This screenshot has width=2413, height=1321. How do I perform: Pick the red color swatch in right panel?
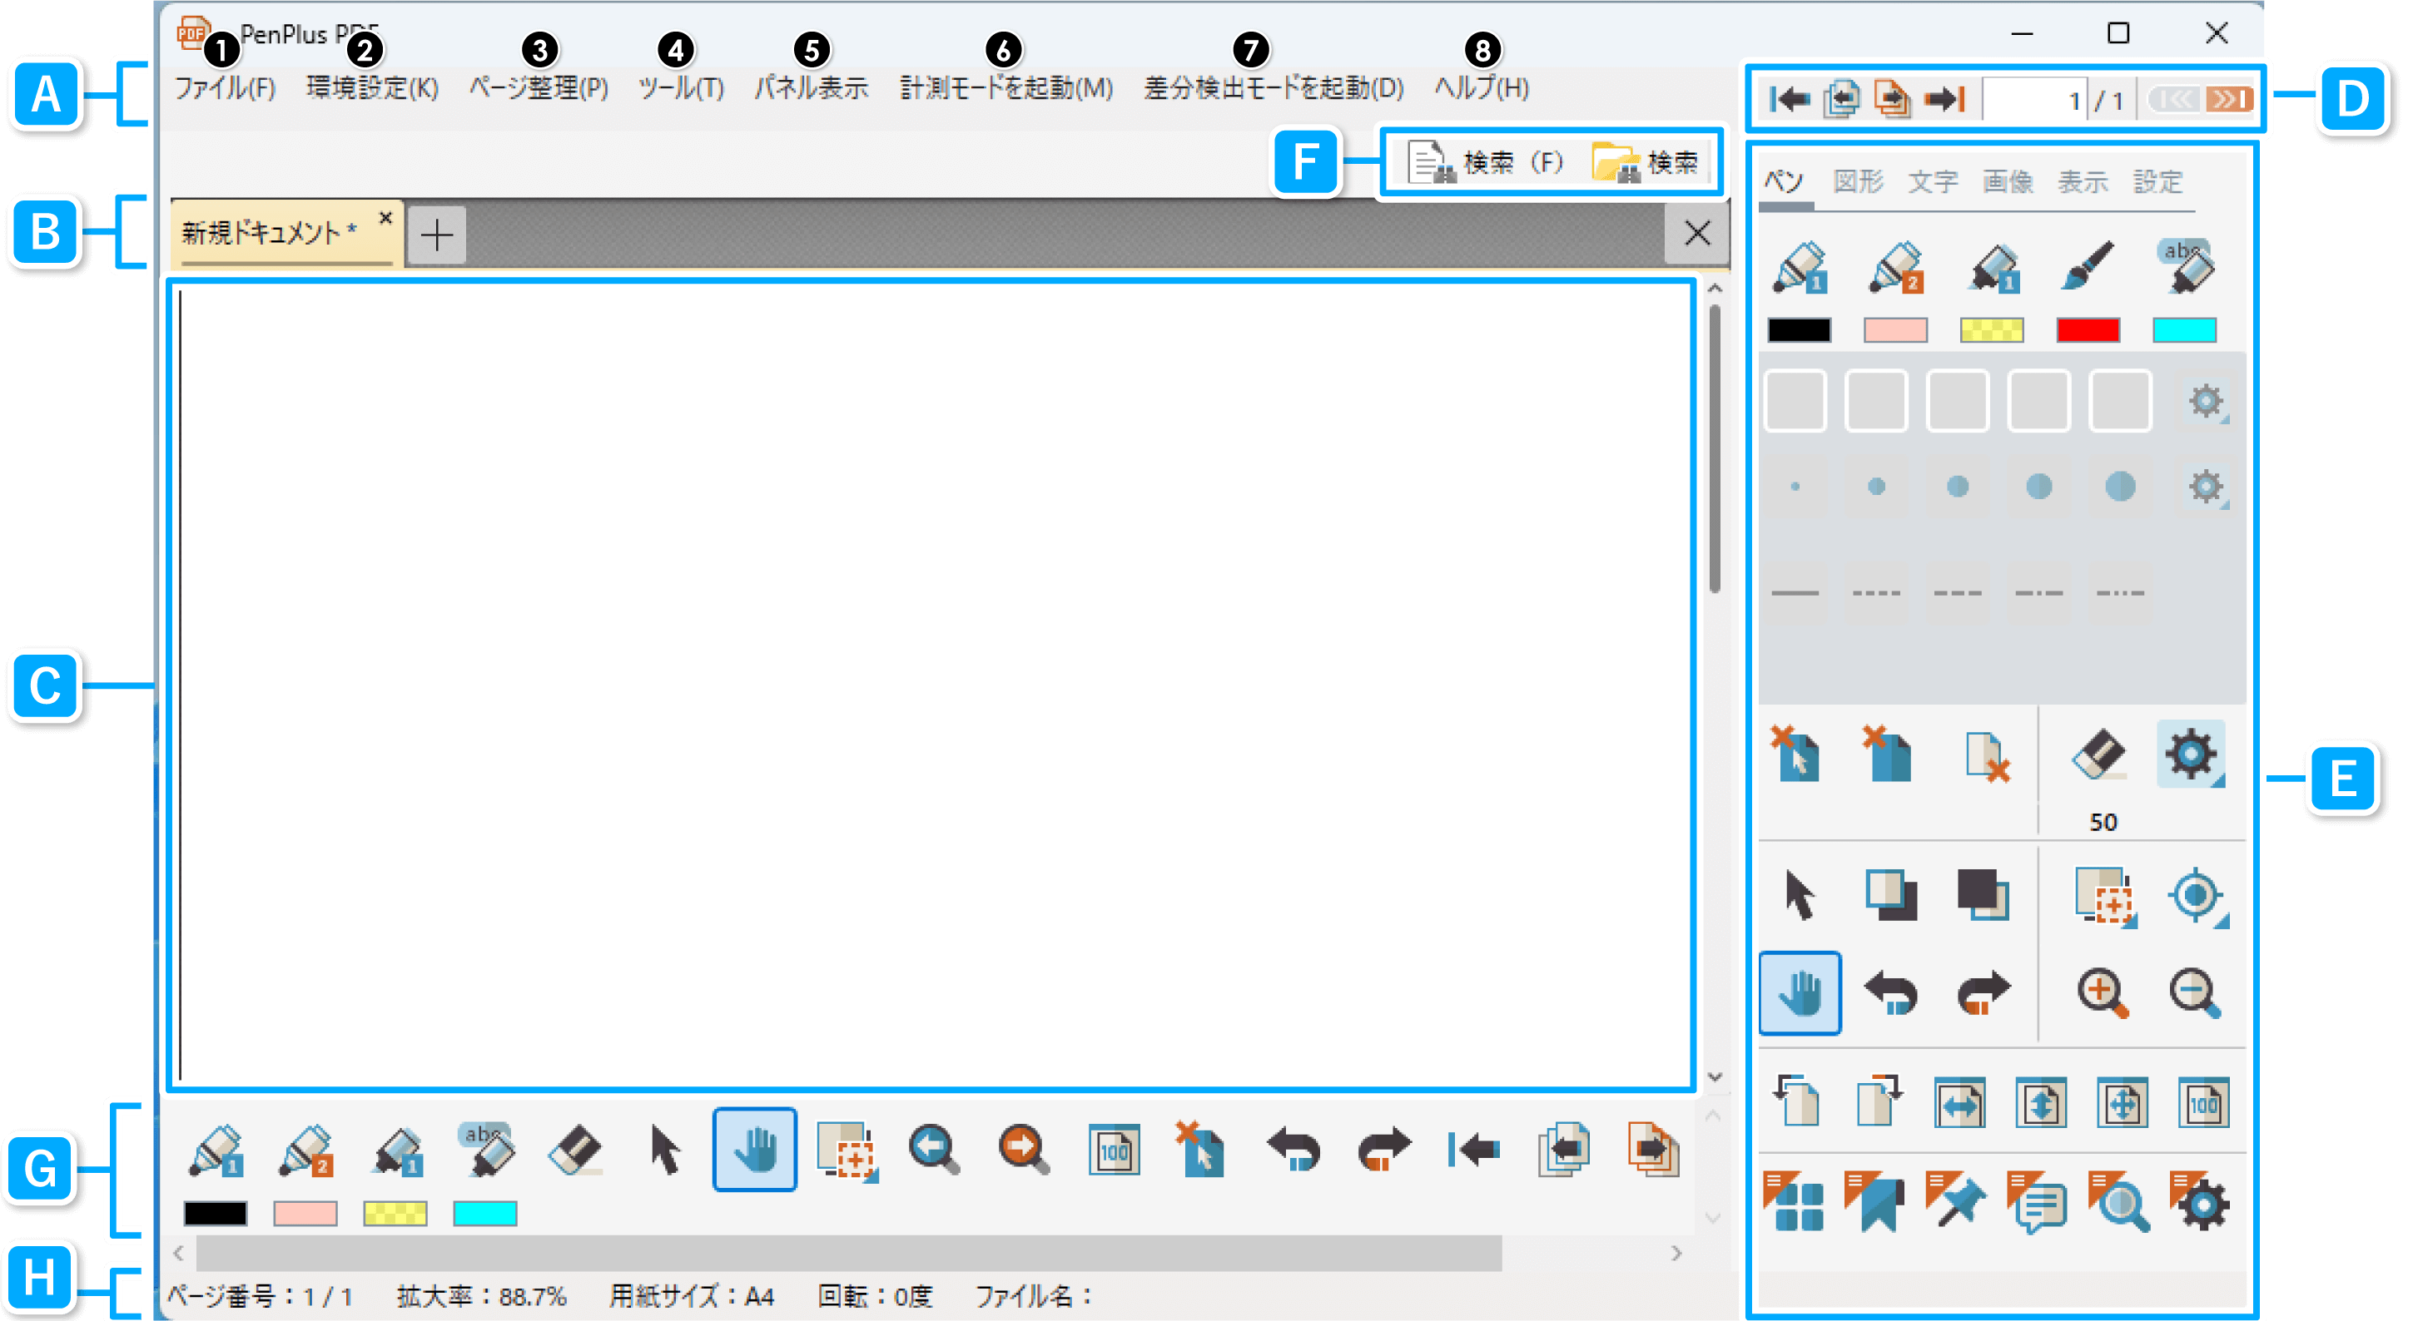[2087, 330]
